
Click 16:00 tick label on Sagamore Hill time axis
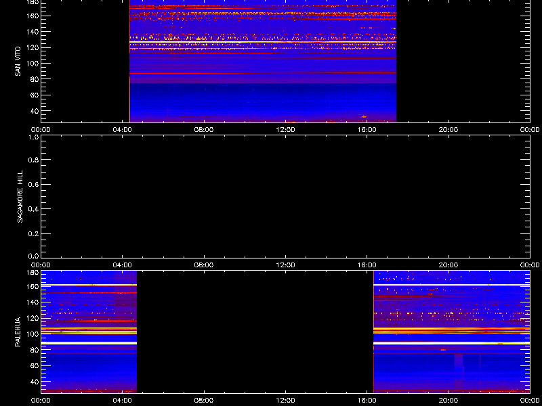click(x=367, y=265)
